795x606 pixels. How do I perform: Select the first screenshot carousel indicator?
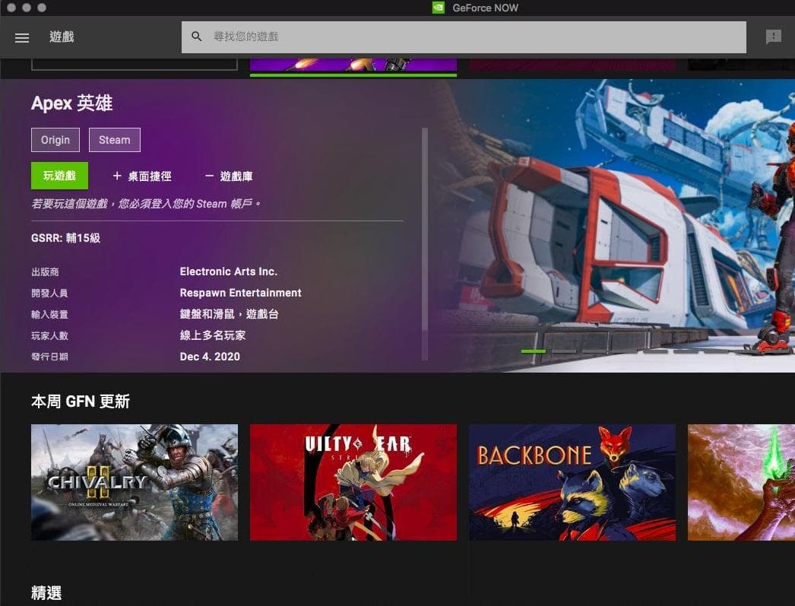(x=534, y=351)
